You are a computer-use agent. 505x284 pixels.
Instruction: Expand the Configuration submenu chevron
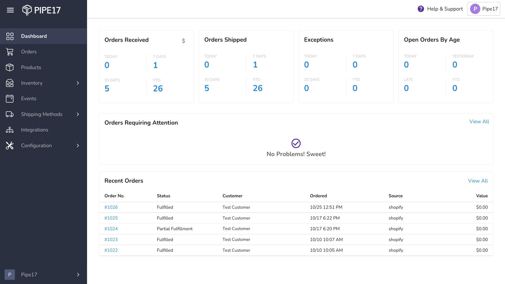point(78,145)
